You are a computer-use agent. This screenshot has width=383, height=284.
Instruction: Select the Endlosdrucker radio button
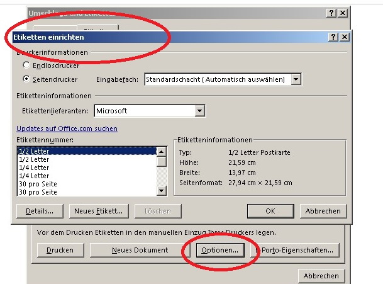coord(26,65)
